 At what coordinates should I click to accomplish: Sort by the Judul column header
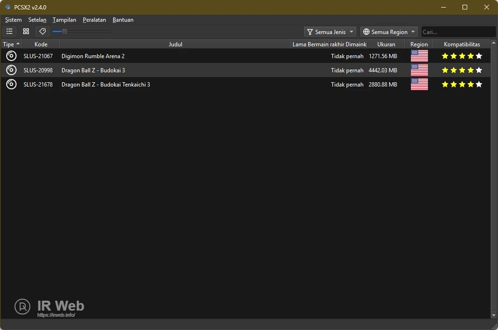pos(175,44)
